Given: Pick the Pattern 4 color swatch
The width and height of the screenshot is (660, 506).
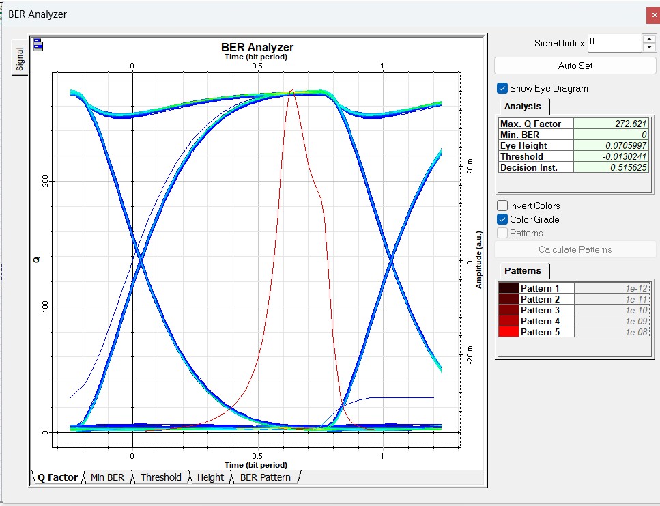Looking at the screenshot, I should (508, 321).
